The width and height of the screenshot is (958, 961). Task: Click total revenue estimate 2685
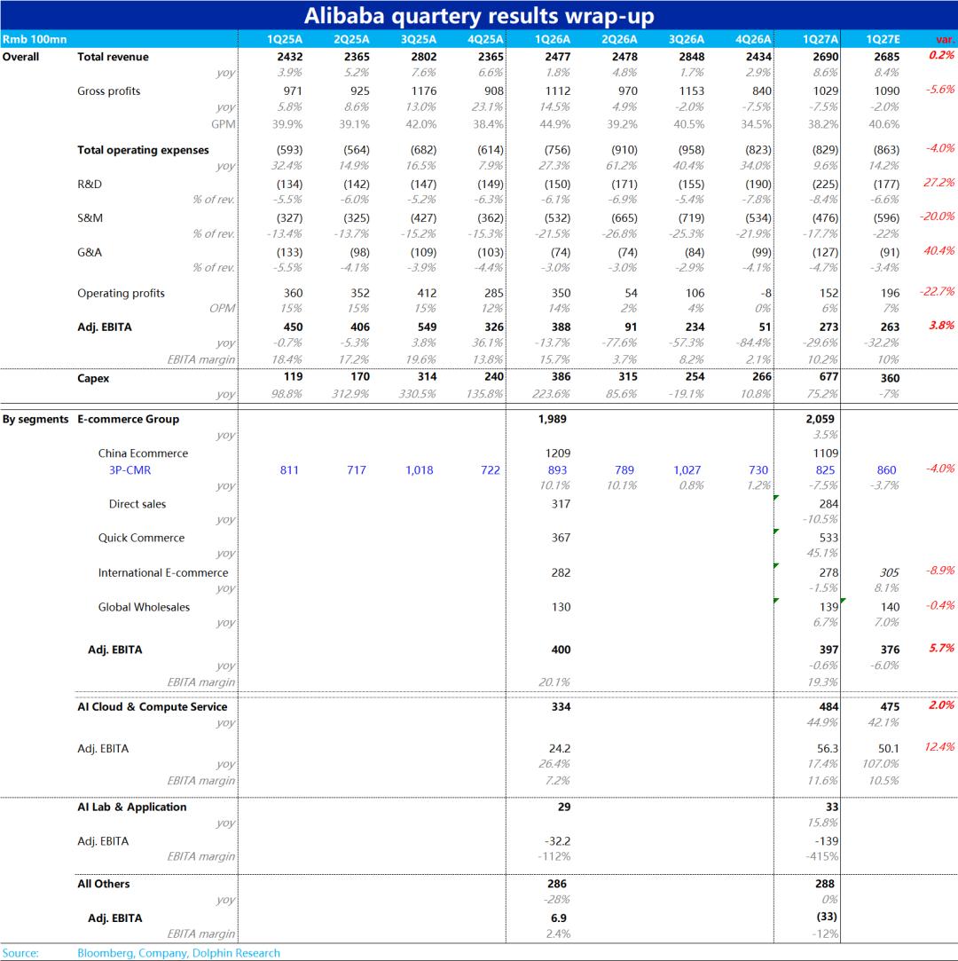point(886,57)
